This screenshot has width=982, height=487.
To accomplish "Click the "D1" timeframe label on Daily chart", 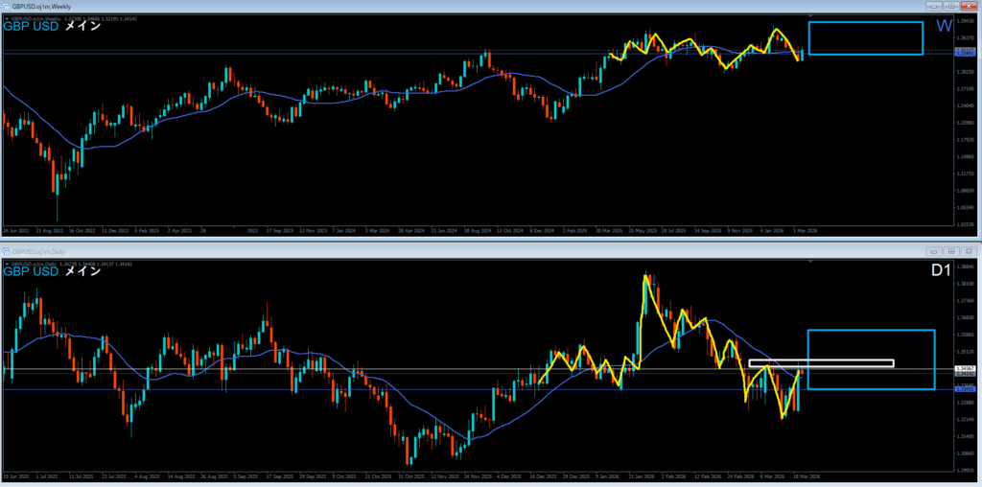I will tap(942, 271).
